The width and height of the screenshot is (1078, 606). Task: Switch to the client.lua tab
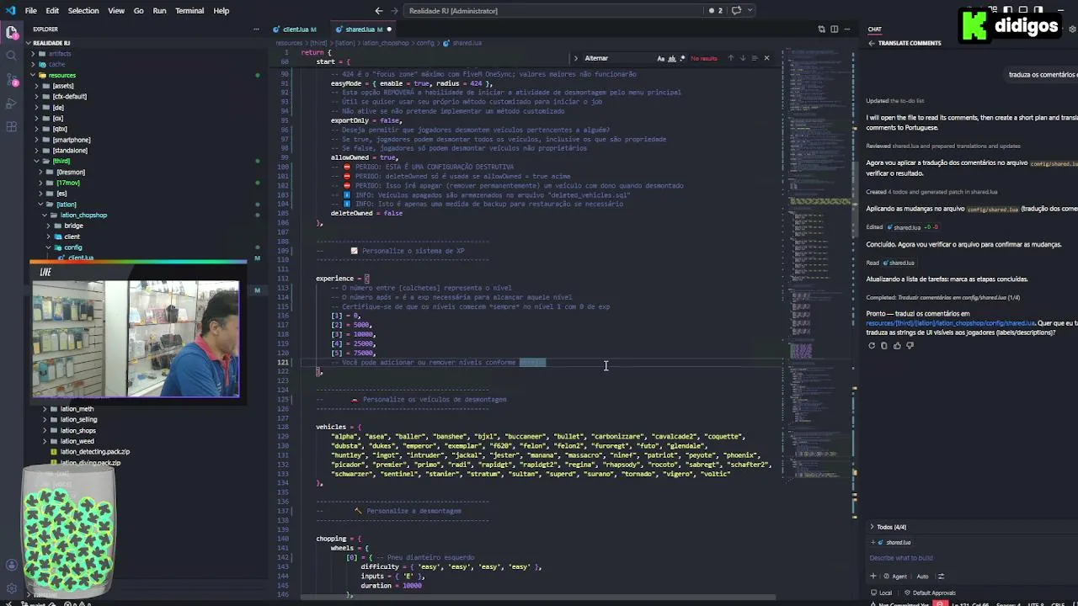pyautogui.click(x=296, y=29)
